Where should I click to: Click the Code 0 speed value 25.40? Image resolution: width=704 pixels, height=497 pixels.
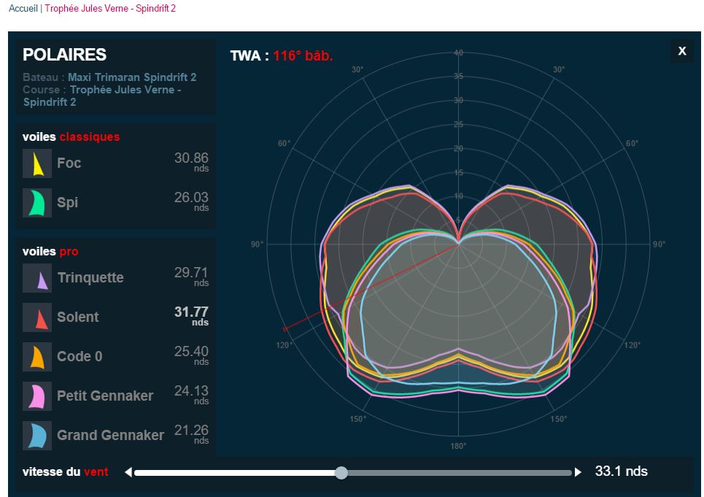(x=191, y=352)
